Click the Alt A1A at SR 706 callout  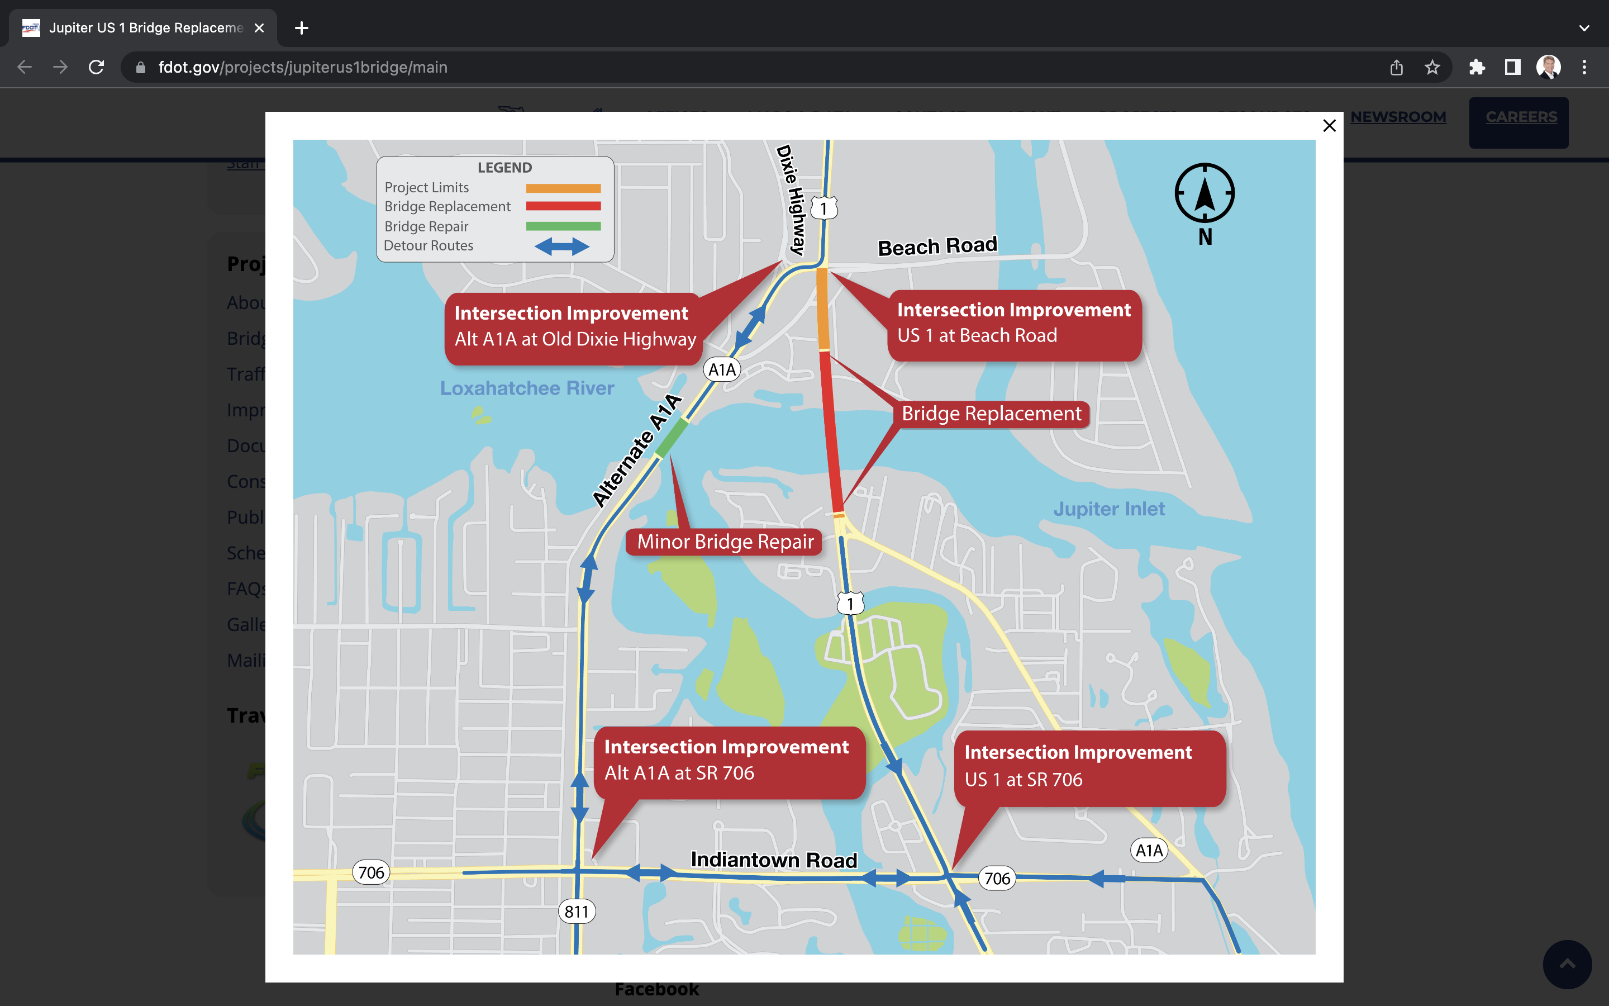[730, 762]
